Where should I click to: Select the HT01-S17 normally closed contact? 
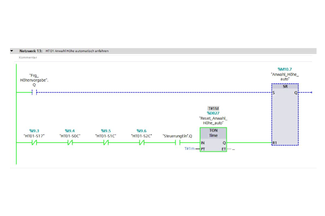pos(34,143)
